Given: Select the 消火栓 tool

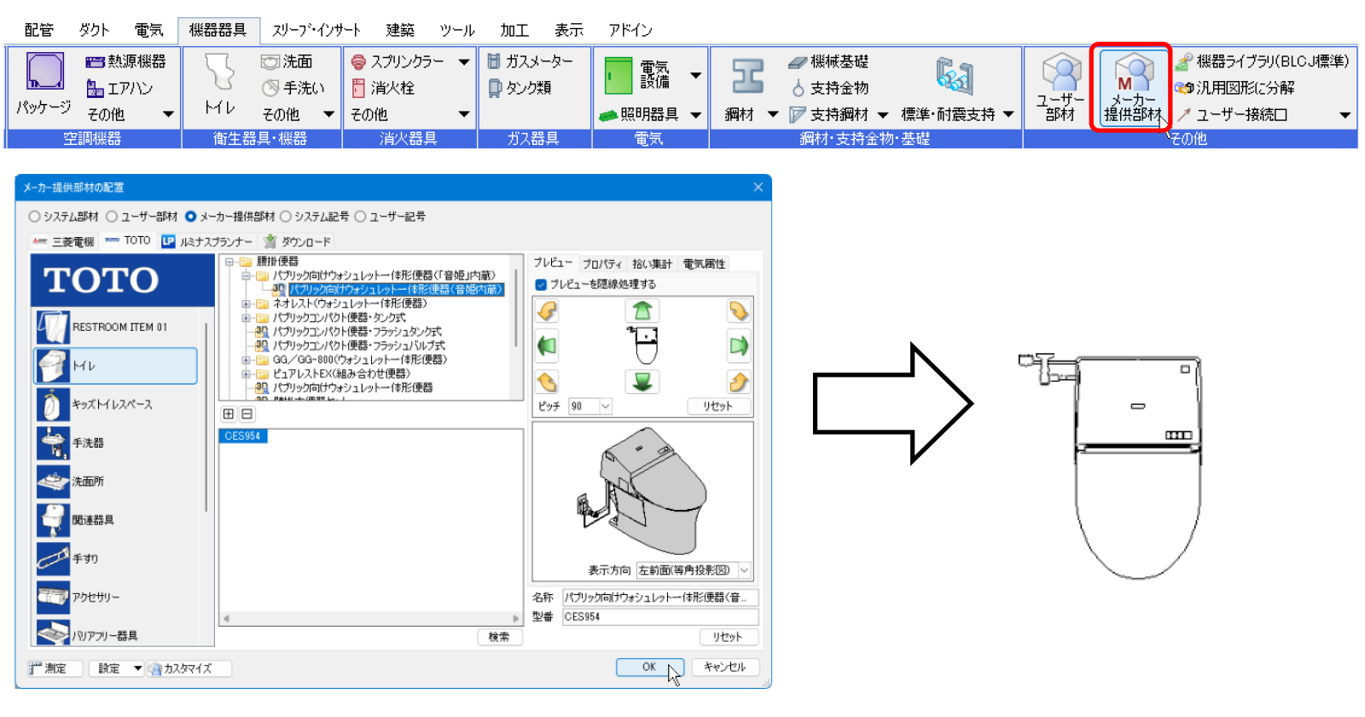Looking at the screenshot, I should [x=383, y=88].
